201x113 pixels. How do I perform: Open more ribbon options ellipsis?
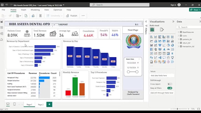tap(83, 16)
